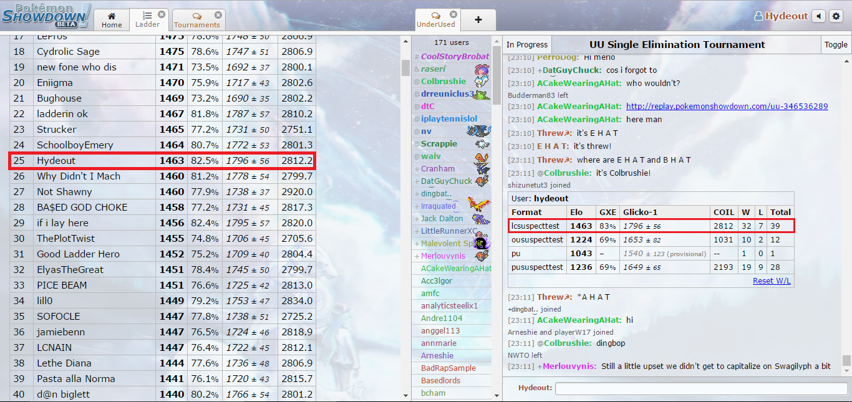
Task: Click new fone who dis ladder row
Action: 162,67
